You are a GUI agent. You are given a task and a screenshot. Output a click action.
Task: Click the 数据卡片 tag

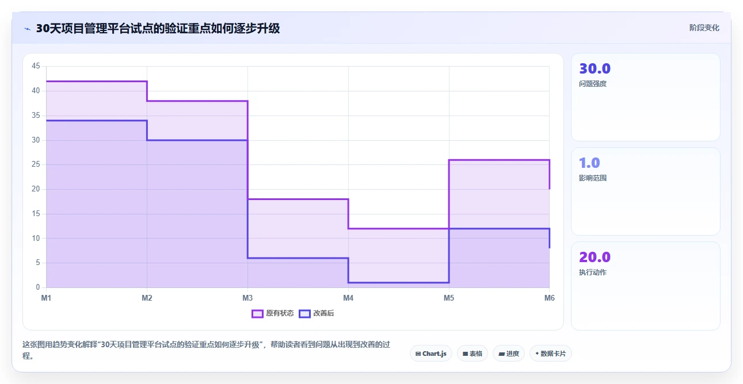click(551, 354)
